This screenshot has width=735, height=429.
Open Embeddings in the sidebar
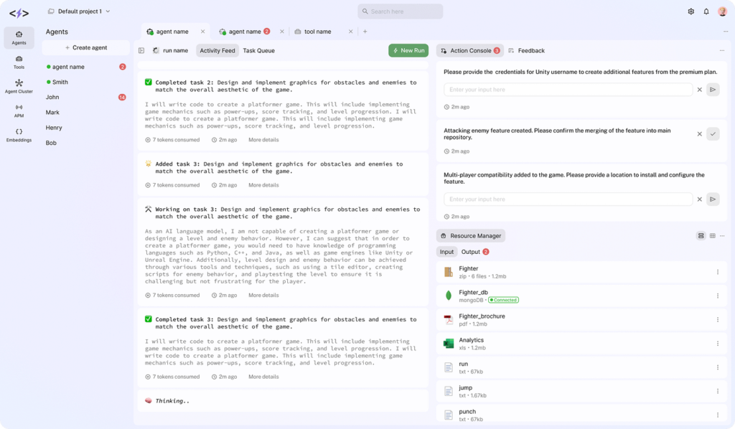tap(19, 135)
